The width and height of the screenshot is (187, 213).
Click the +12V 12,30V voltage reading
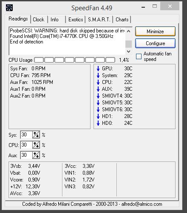click(x=25, y=187)
